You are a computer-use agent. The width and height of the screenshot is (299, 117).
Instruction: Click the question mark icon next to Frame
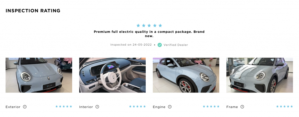[242, 107]
